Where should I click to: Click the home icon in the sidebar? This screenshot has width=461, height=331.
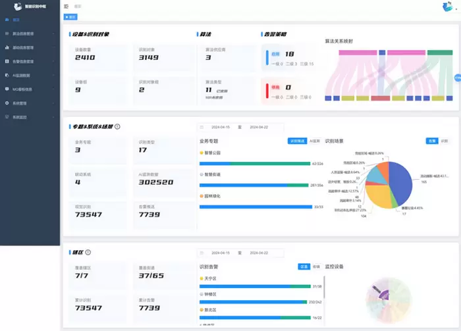6,20
